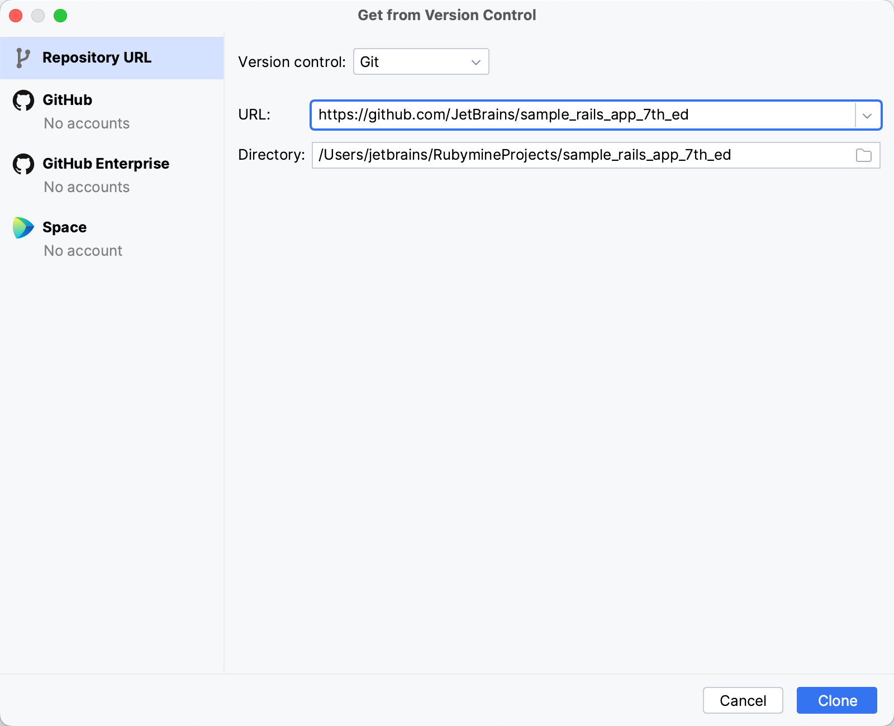
Task: Click the GitHub octocat icon
Action: point(23,100)
